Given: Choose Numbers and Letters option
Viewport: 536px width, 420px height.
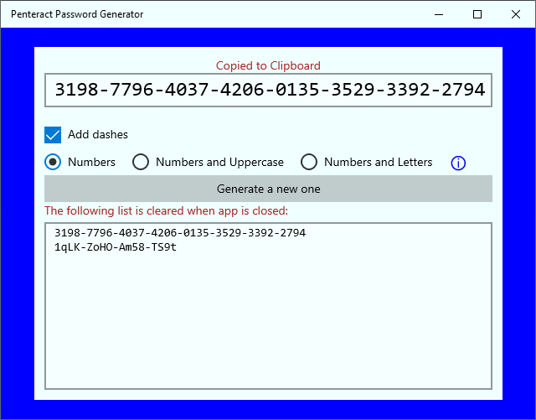Looking at the screenshot, I should 309,162.
